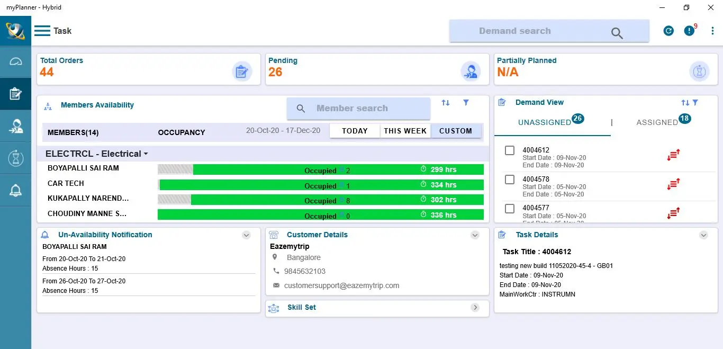Click the Eazemytrip customer name
Viewport: 723px width, 349px height.
(290, 246)
